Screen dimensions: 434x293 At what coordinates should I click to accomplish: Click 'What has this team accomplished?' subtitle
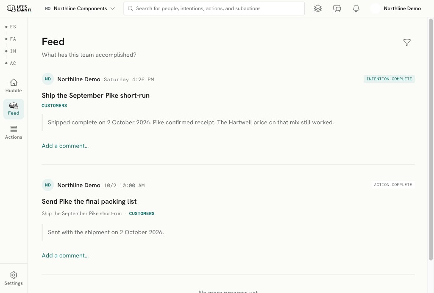[x=89, y=55]
